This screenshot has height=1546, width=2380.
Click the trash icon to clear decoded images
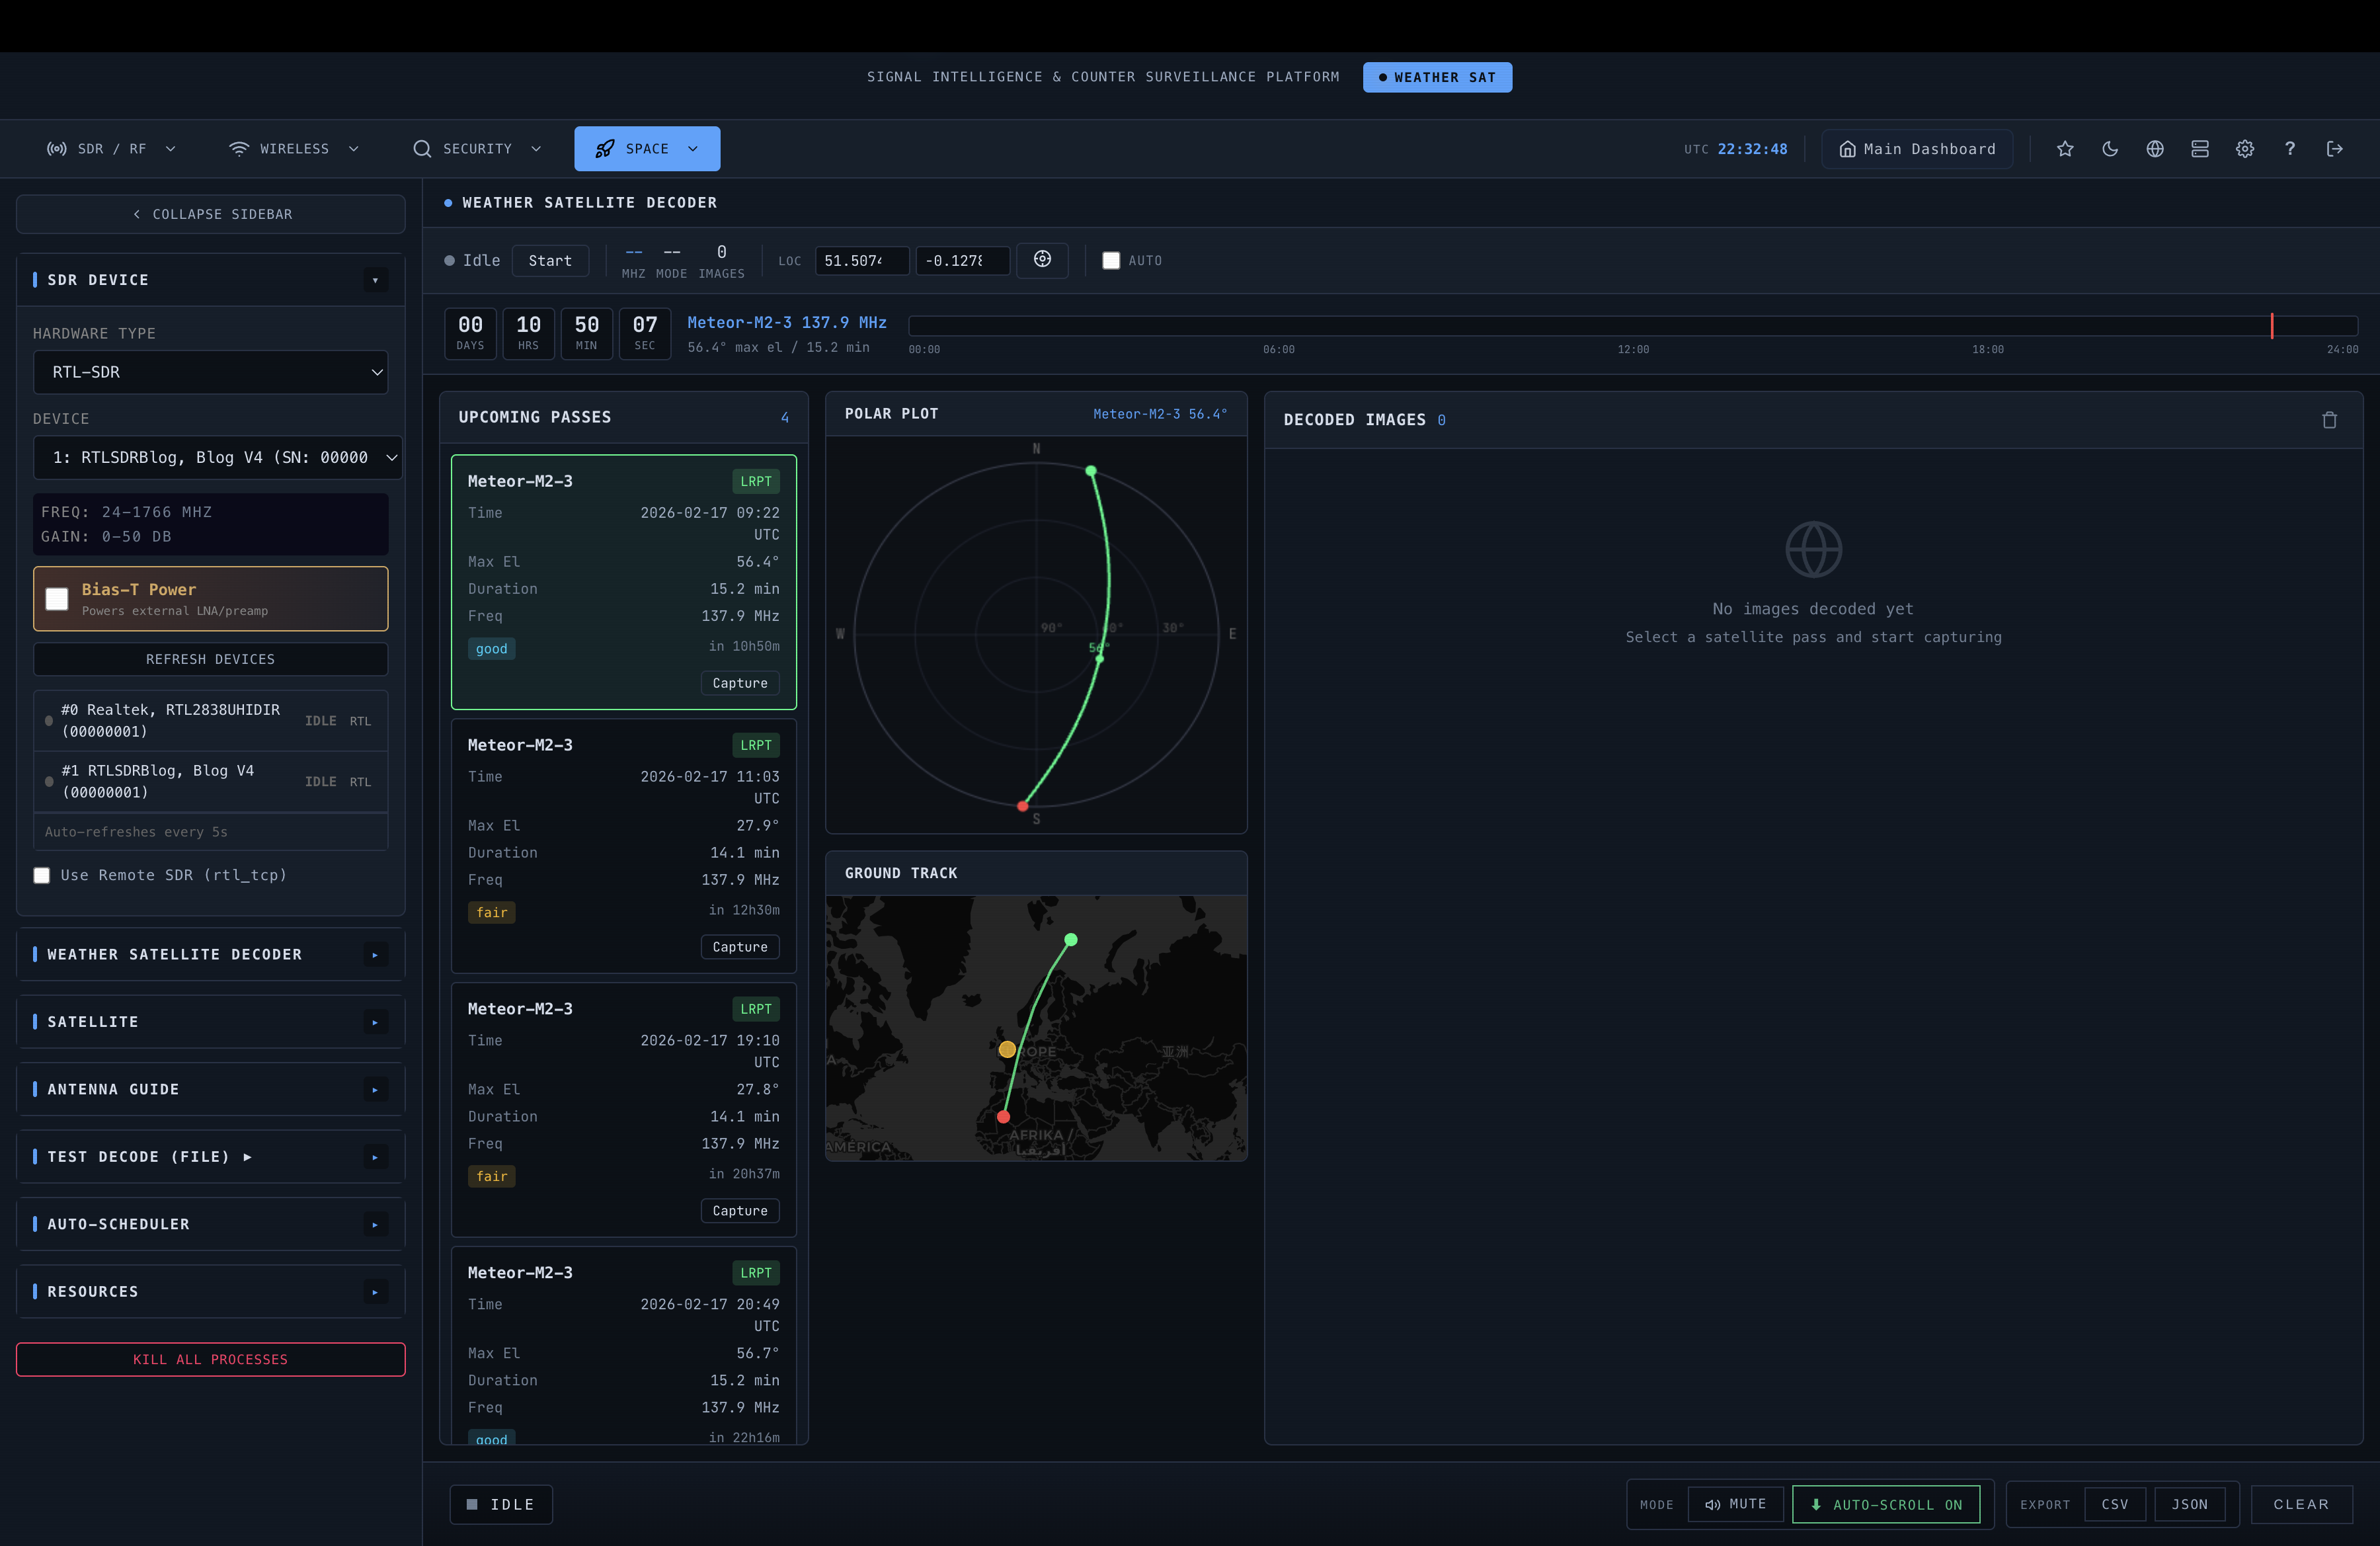[2330, 420]
